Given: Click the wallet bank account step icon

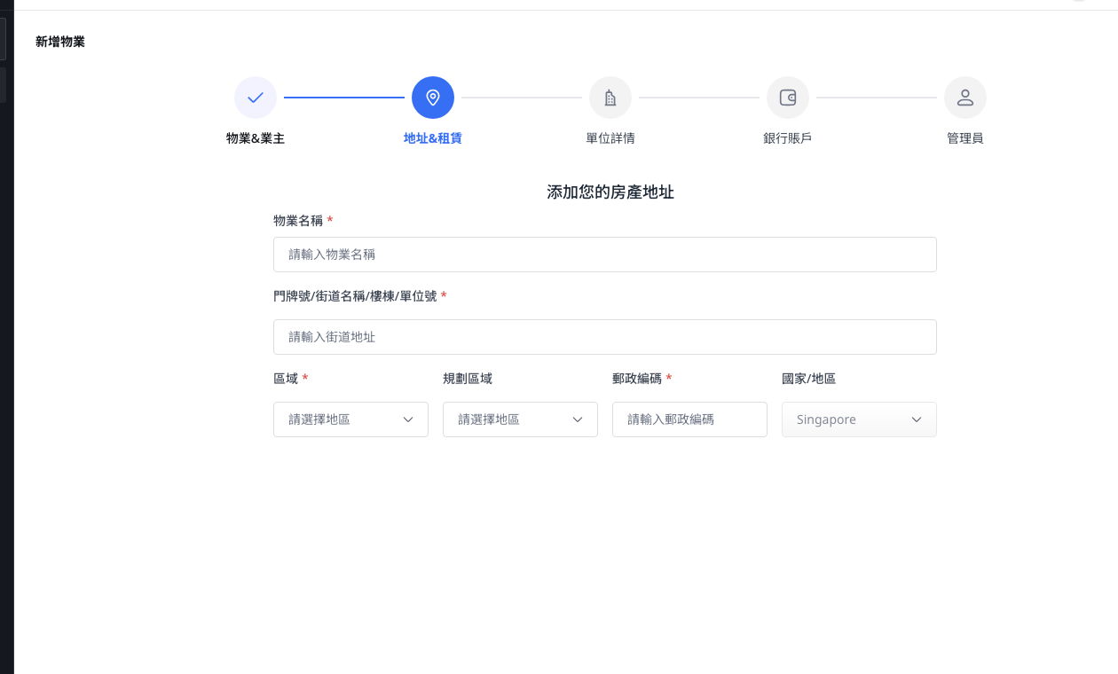Looking at the screenshot, I should point(788,98).
